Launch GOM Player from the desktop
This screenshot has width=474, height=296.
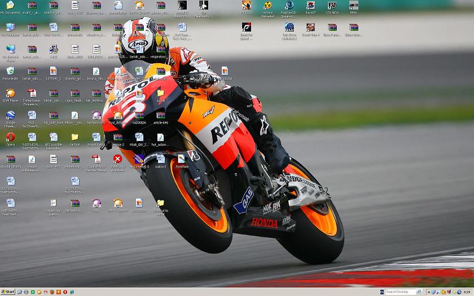point(10,94)
